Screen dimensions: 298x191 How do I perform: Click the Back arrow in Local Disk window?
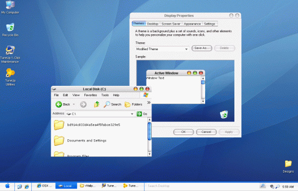click(59, 104)
